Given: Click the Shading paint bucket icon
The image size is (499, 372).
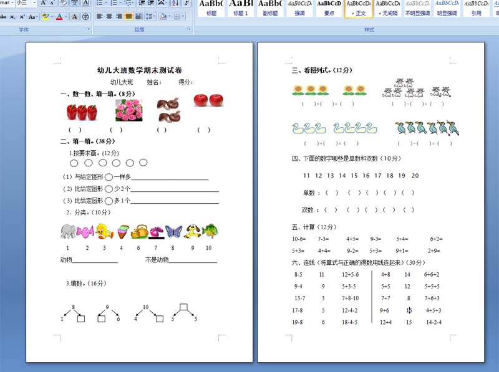Looking at the screenshot, I should pos(163,16).
